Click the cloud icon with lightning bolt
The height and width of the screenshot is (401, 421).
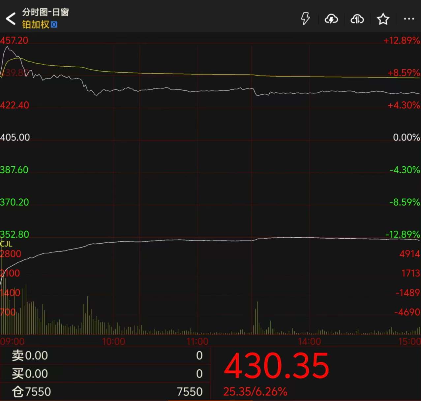tap(331, 19)
